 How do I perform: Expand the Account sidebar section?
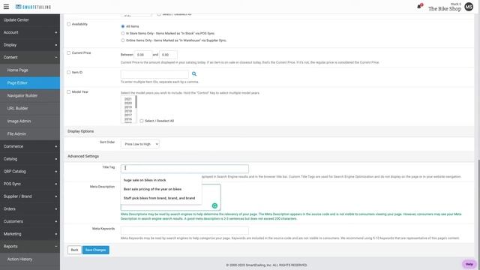[x=30, y=32]
